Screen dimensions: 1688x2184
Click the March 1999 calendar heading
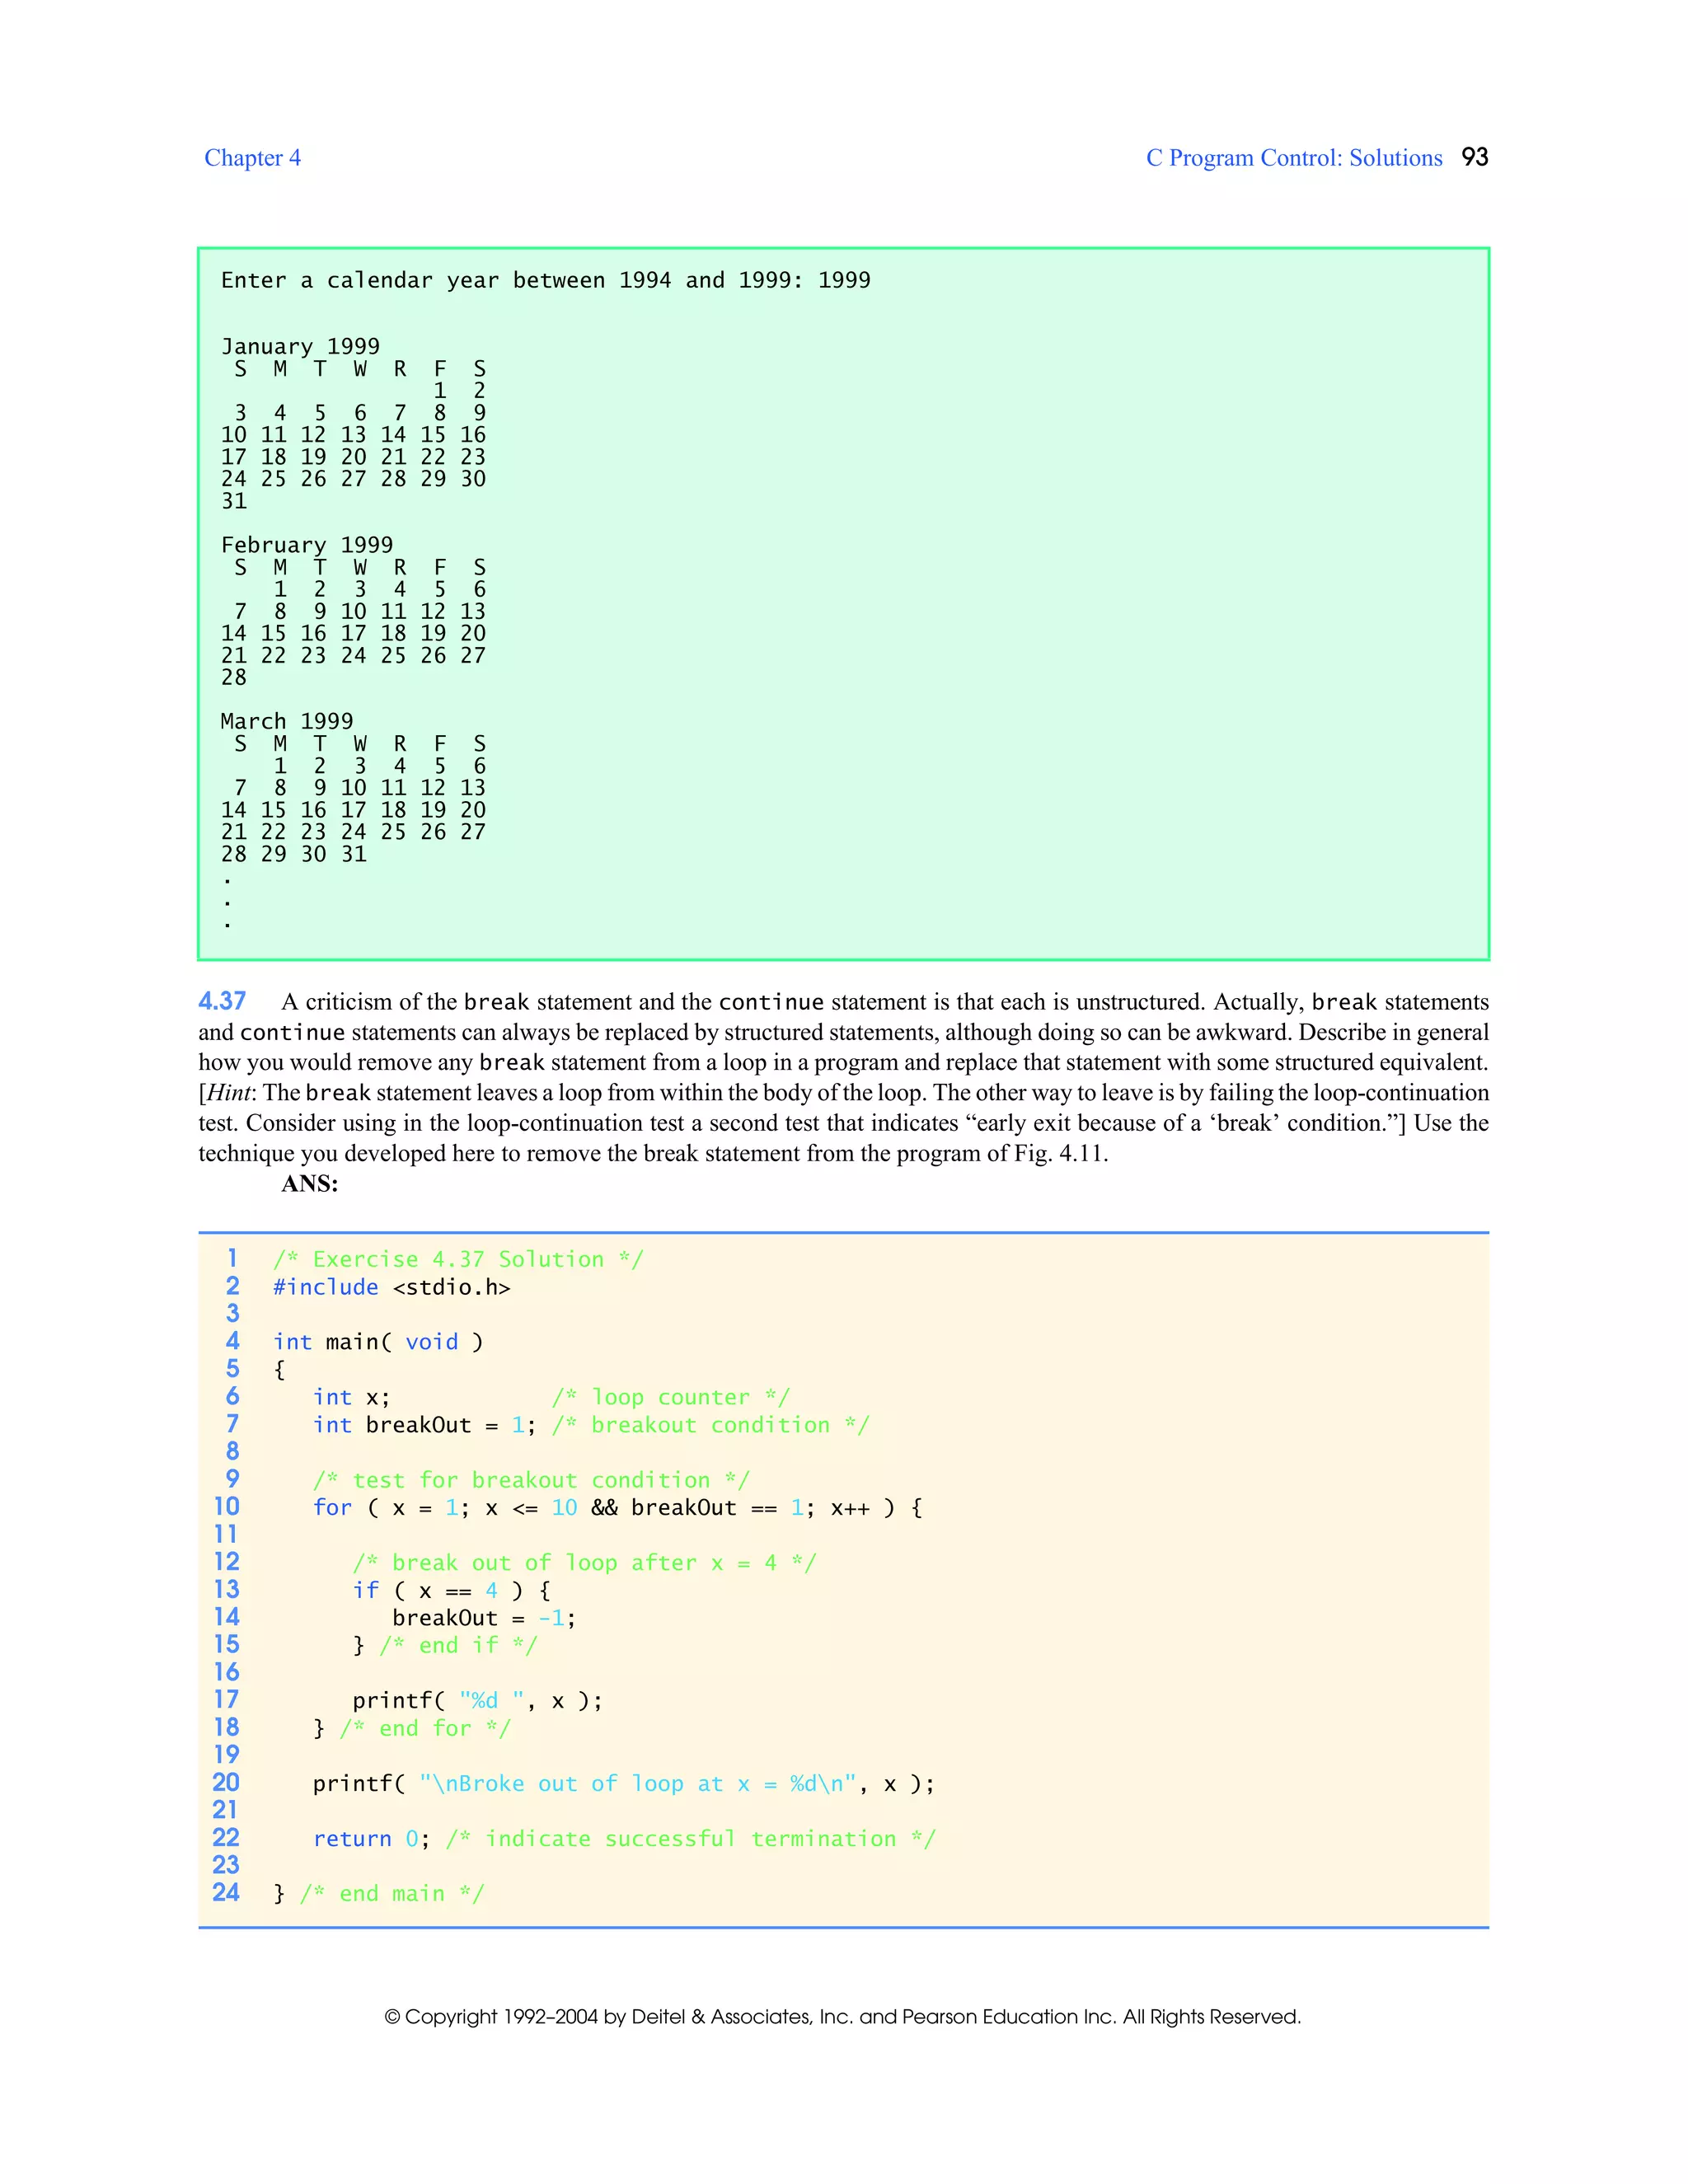(286, 721)
